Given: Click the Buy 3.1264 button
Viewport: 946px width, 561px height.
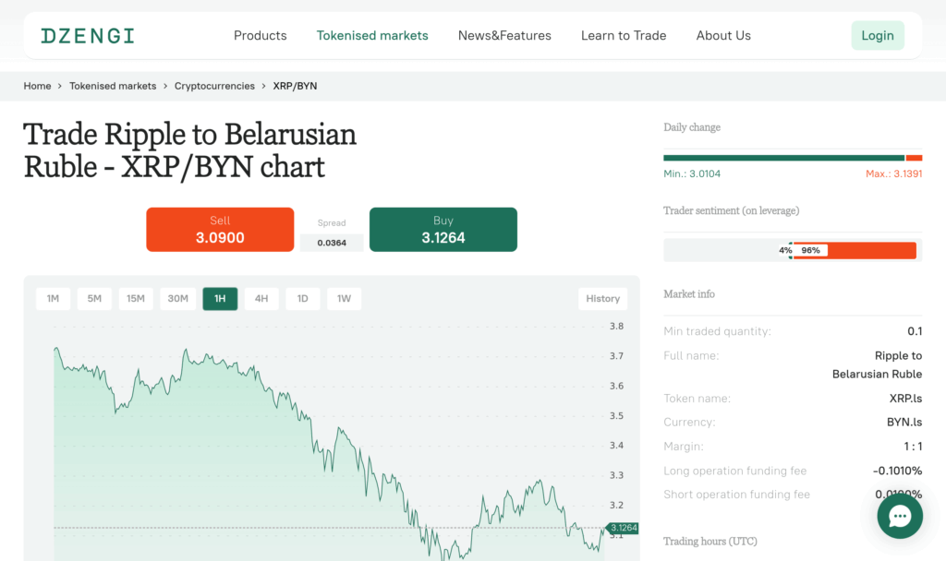Looking at the screenshot, I should [443, 230].
